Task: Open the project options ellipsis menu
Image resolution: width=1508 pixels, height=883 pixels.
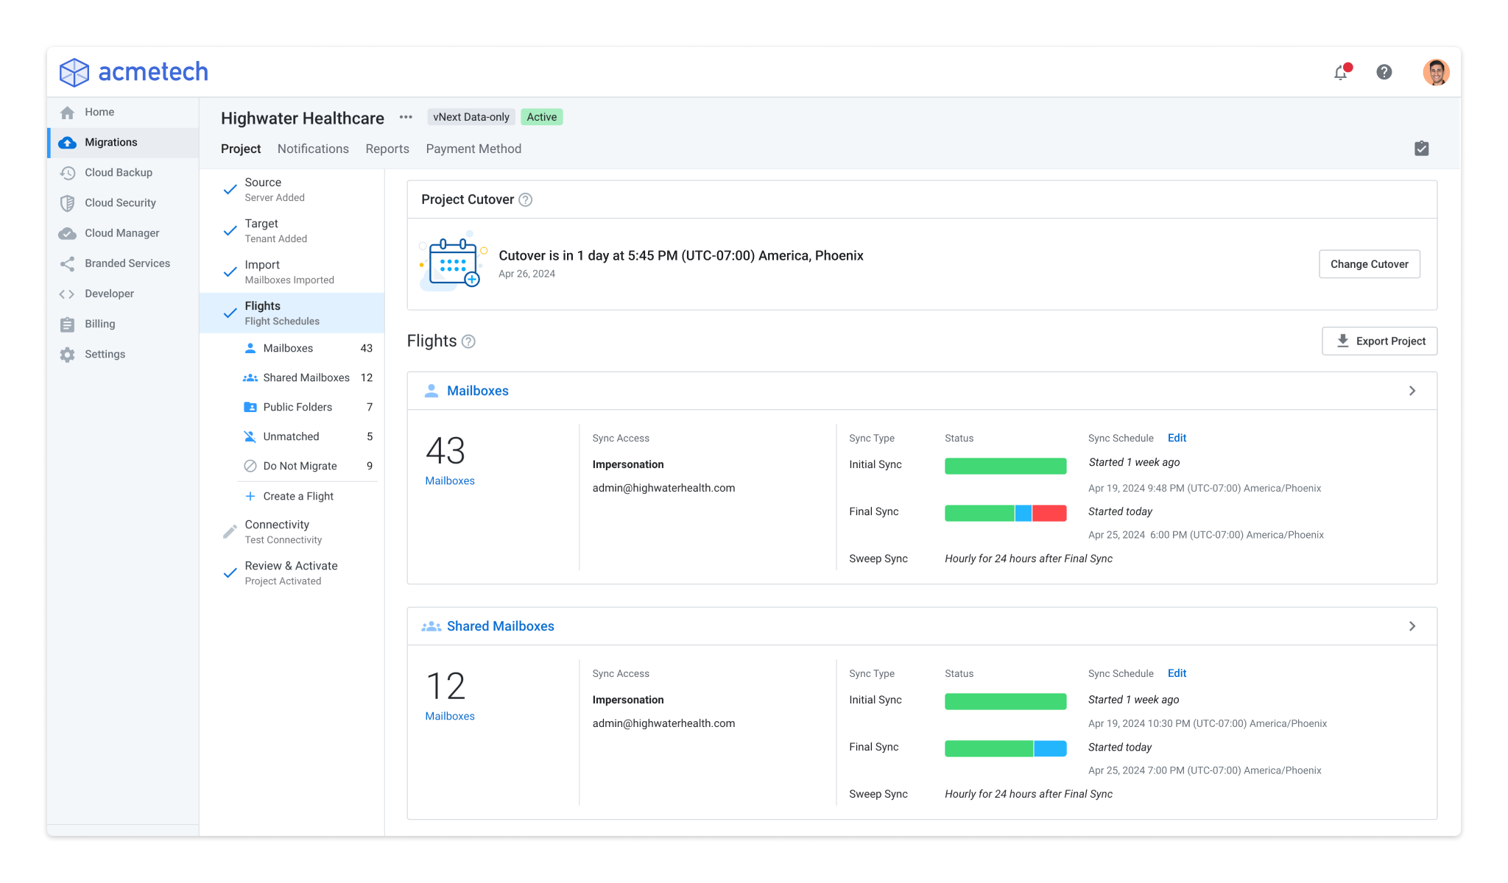Action: 405,118
